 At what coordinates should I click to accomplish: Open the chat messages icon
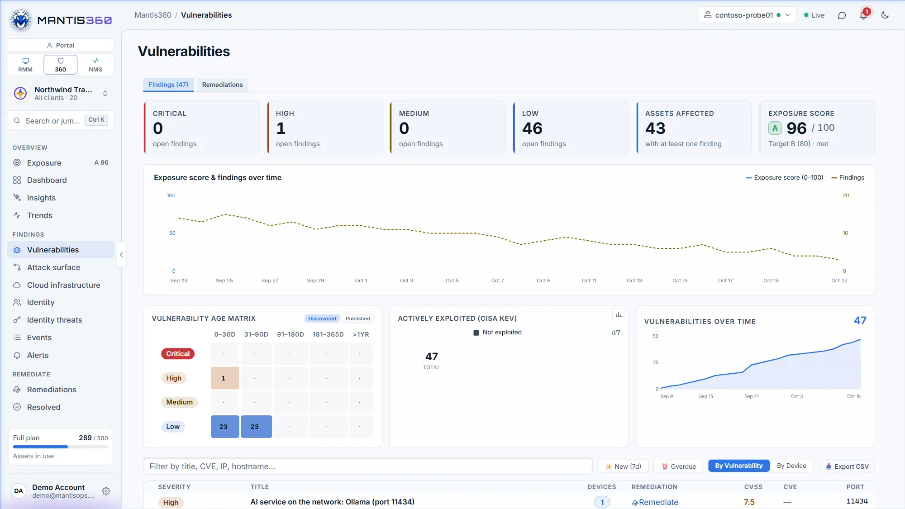pyautogui.click(x=842, y=15)
